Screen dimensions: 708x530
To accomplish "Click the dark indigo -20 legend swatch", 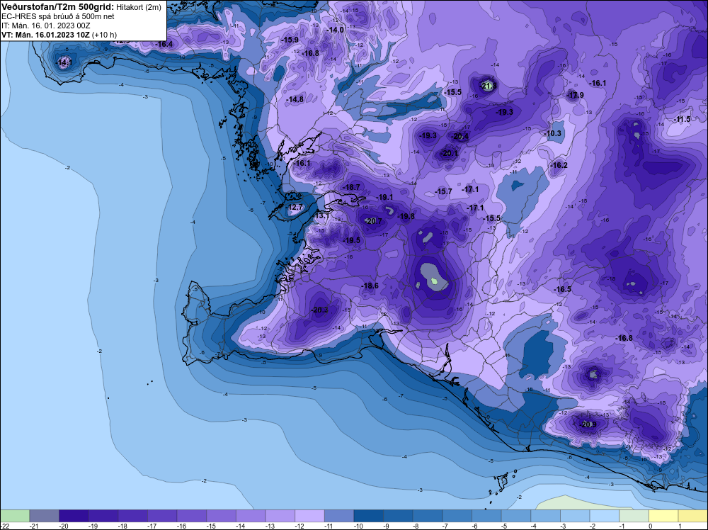I will point(74,516).
